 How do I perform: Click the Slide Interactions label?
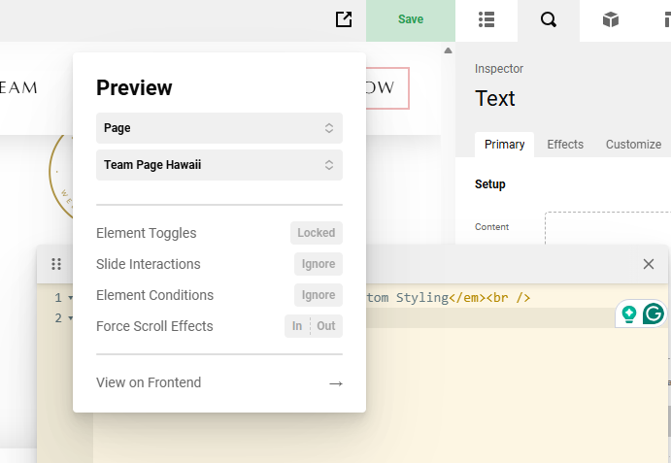148,264
